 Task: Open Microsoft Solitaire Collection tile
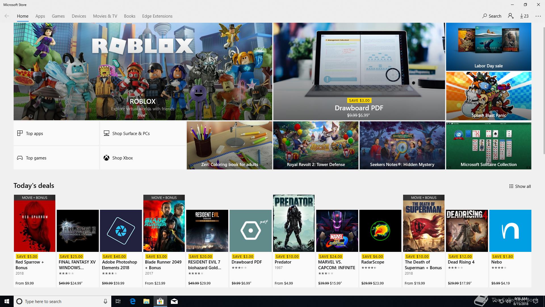489,146
